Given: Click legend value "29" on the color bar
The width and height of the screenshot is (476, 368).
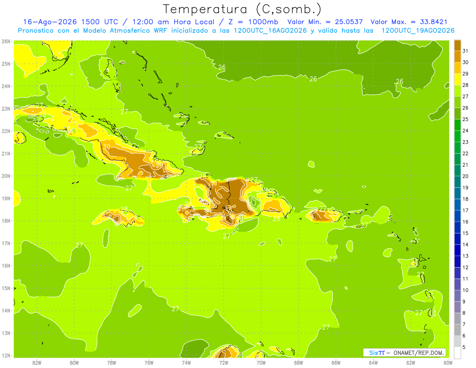Looking at the screenshot, I should point(465,74).
